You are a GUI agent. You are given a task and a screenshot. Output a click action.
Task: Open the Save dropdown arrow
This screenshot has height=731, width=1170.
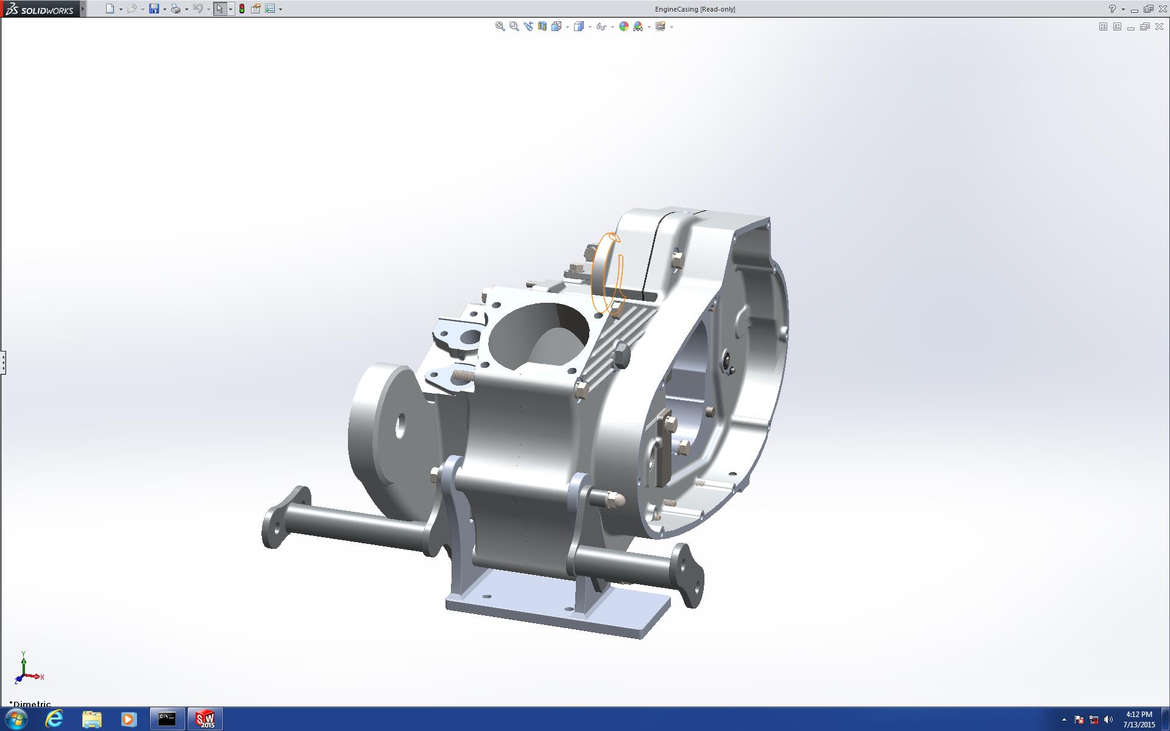pyautogui.click(x=165, y=9)
